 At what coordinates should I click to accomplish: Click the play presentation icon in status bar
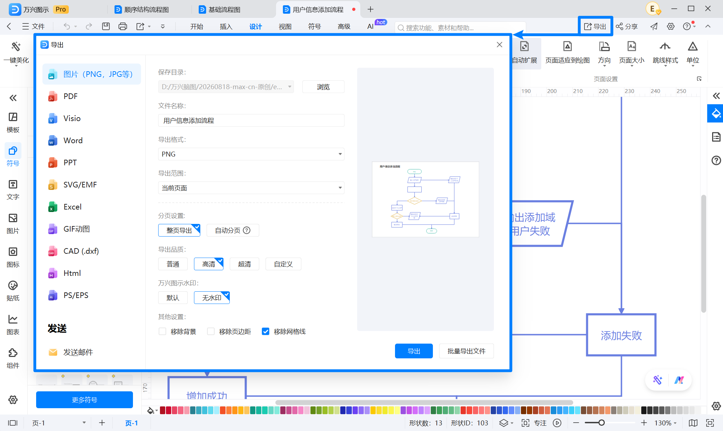pyautogui.click(x=557, y=423)
